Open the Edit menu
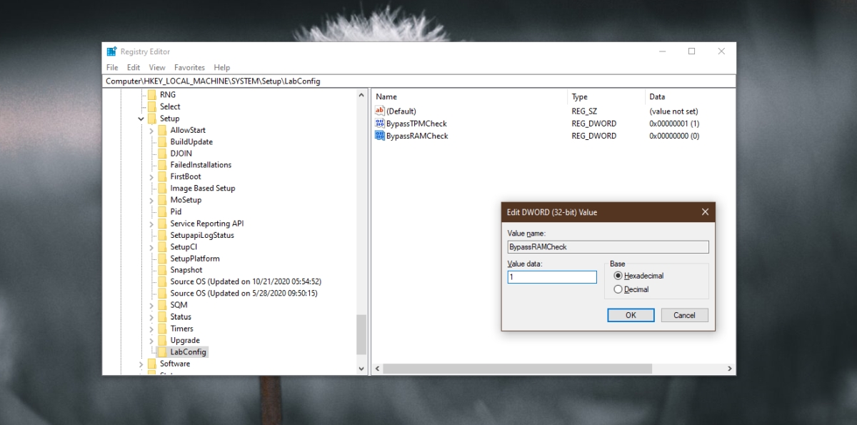The height and width of the screenshot is (425, 857). (134, 67)
